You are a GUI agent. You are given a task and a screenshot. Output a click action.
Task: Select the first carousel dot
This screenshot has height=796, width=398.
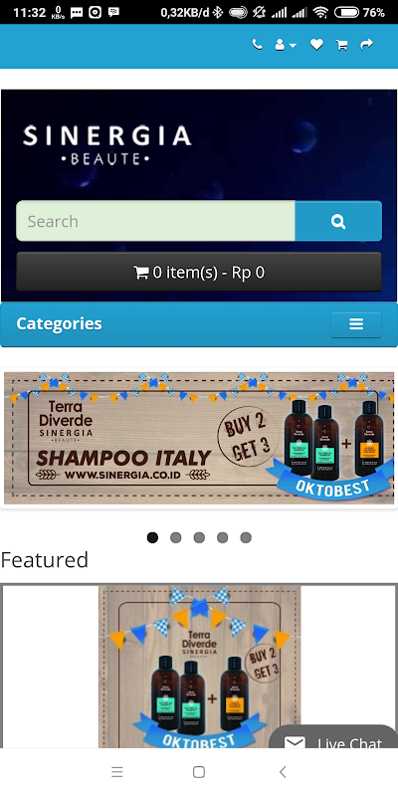point(152,537)
